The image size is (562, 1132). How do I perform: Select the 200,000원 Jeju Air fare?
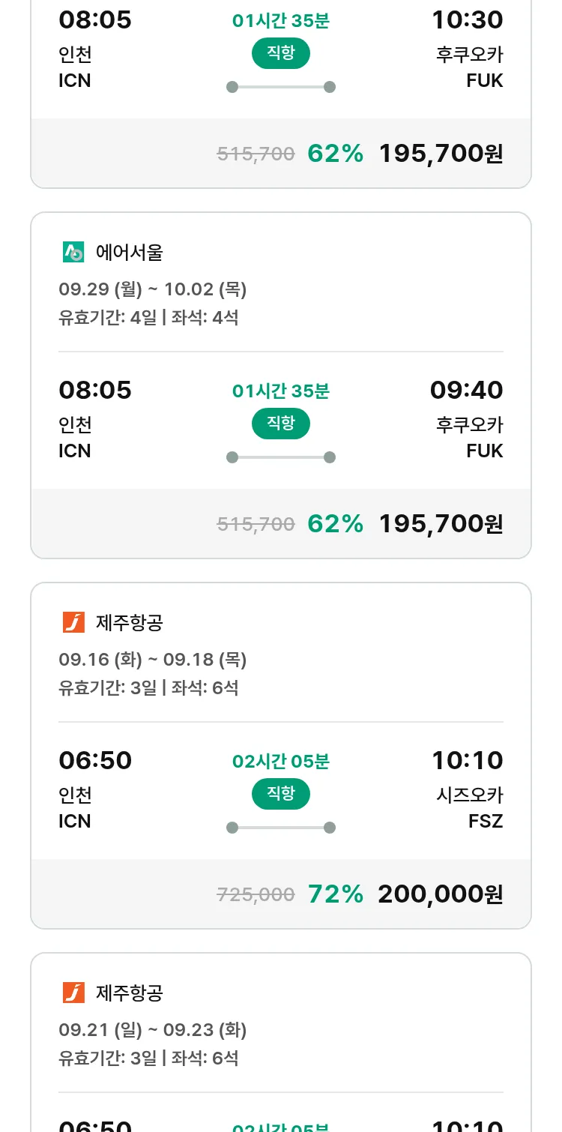pyautogui.click(x=440, y=894)
